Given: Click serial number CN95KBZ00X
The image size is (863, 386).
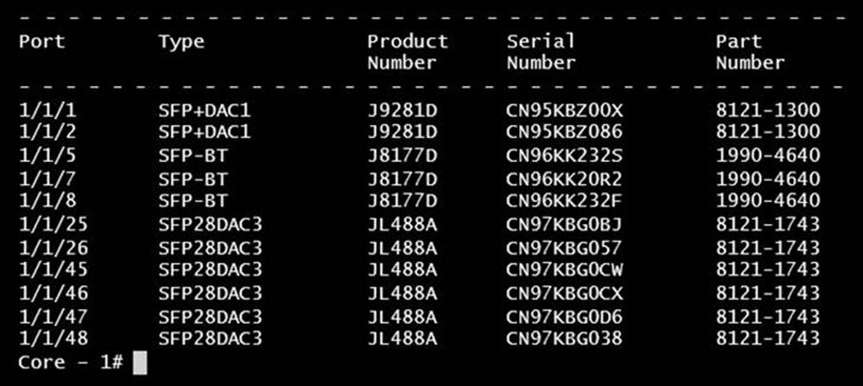Looking at the screenshot, I should pyautogui.click(x=565, y=111).
